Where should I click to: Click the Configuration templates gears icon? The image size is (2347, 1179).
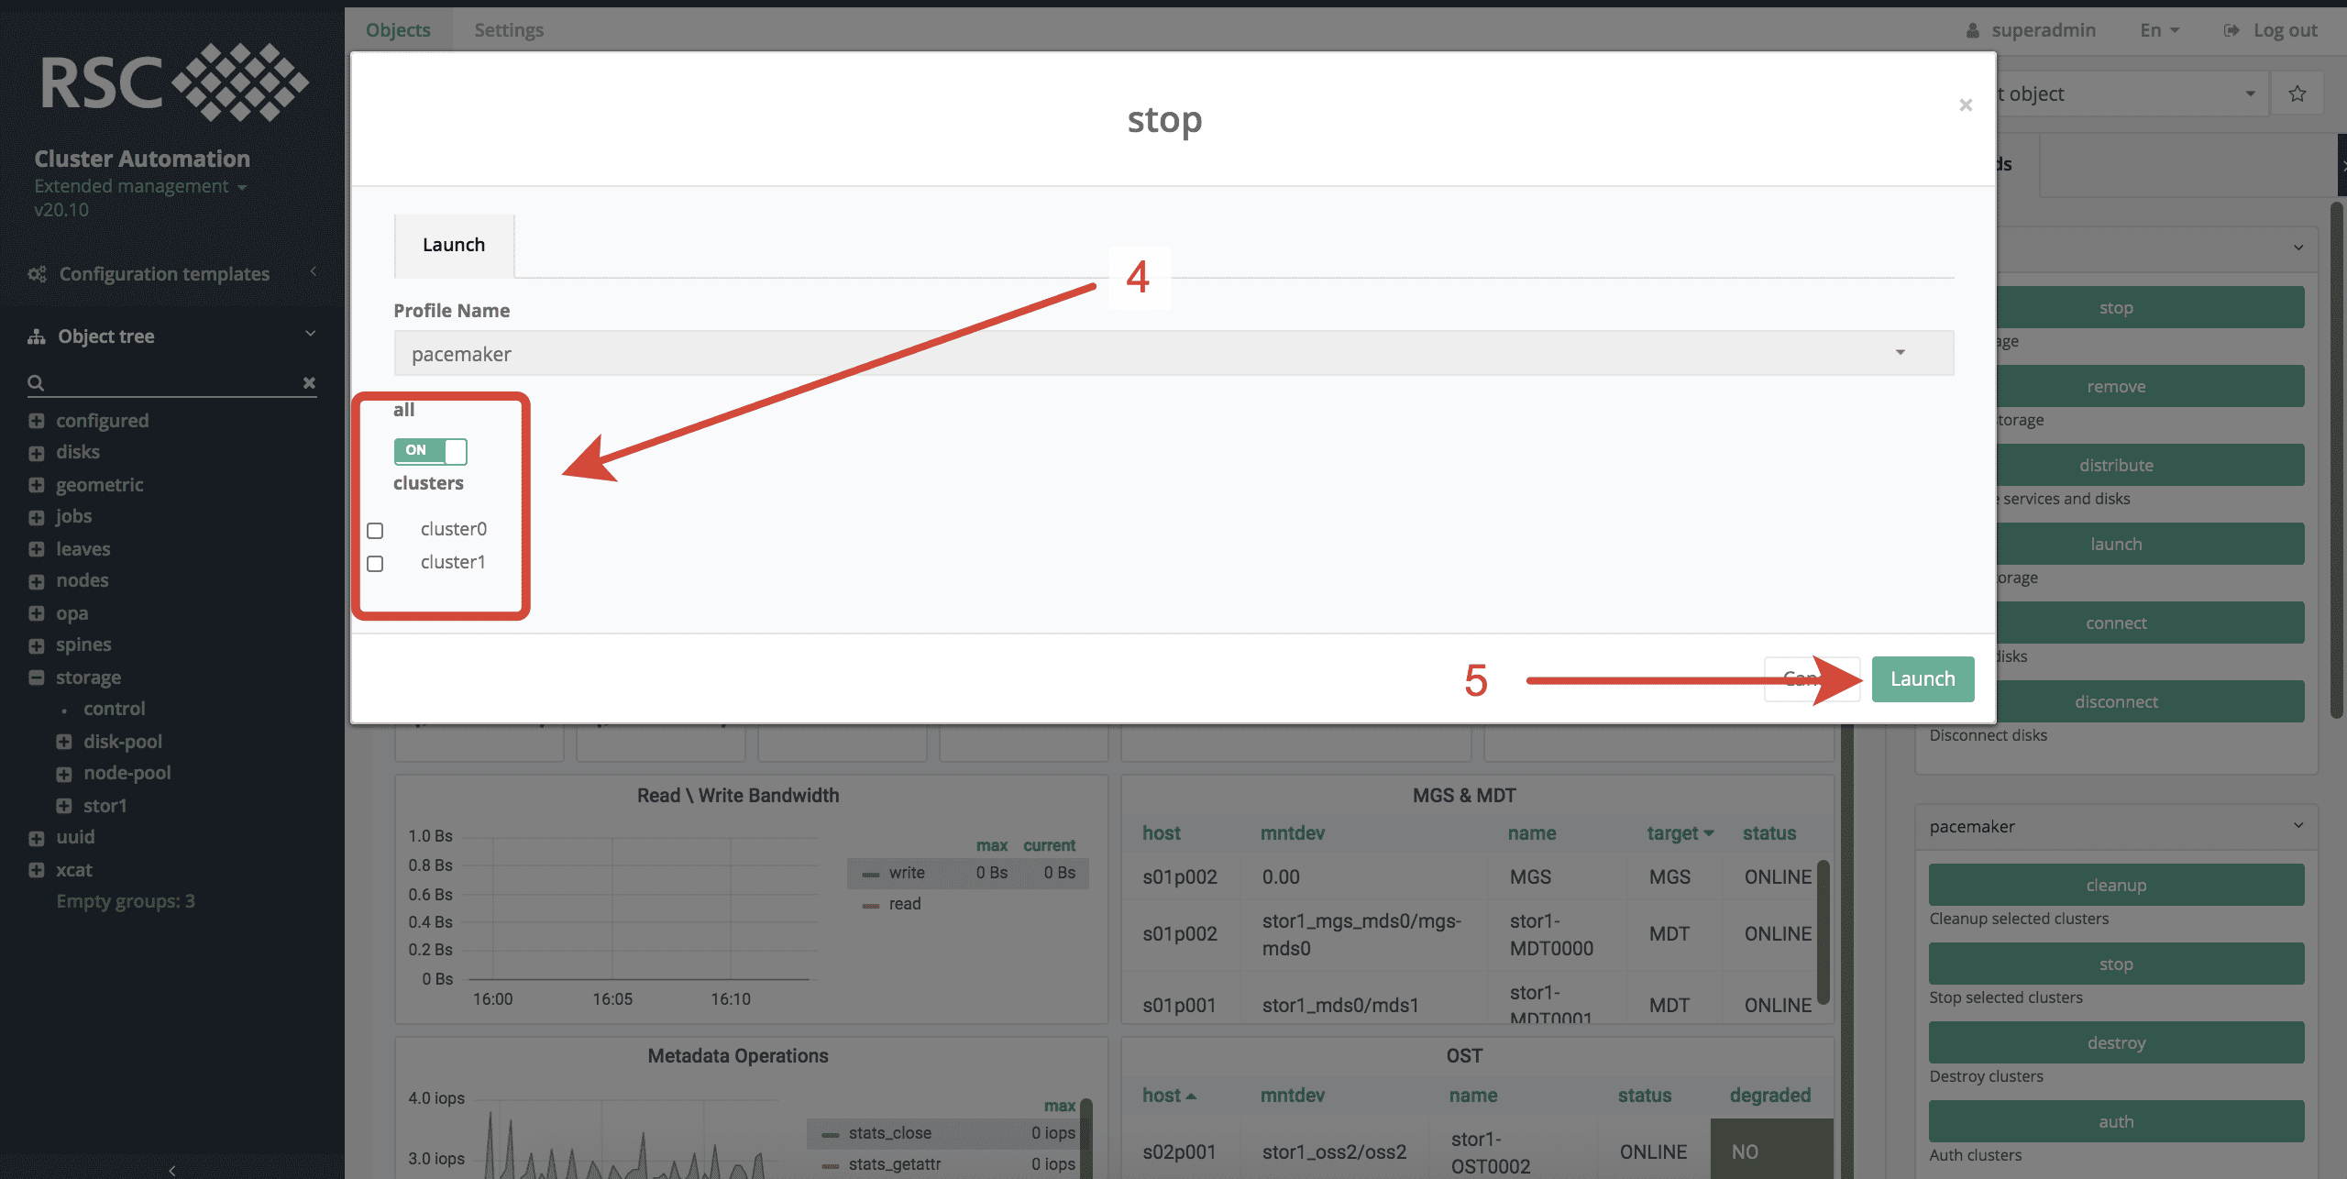[x=37, y=274]
